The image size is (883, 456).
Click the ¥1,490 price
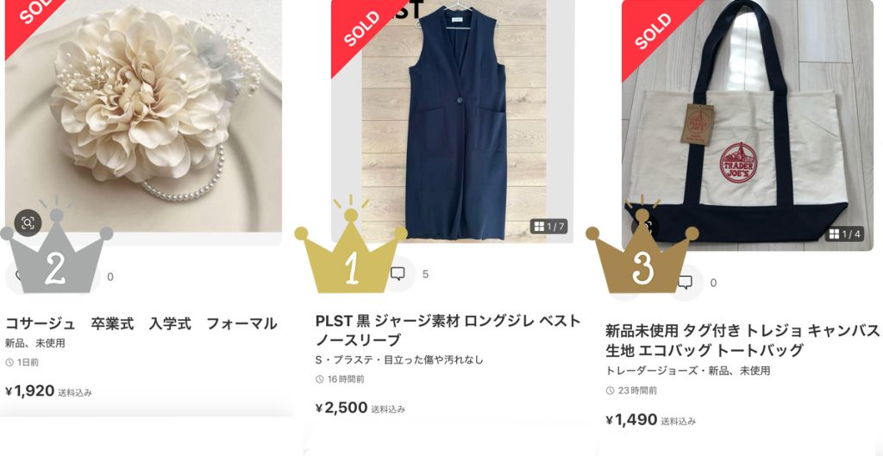[631, 420]
